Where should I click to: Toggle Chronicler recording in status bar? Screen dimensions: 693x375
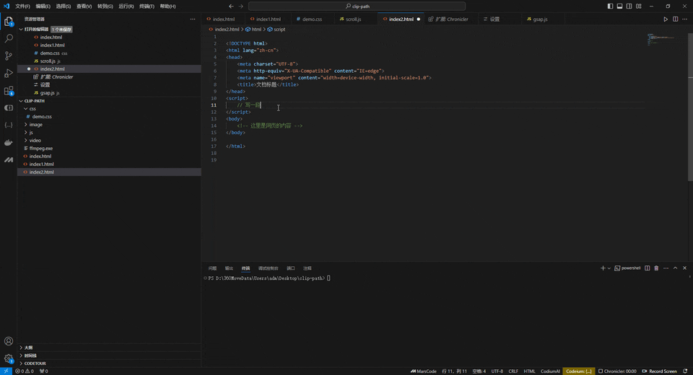(x=617, y=371)
